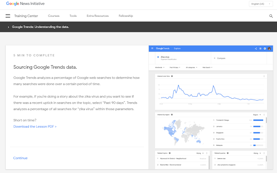Click the 'Google Trends: Understanding the data.' title
277x173 pixels.
click(x=40, y=27)
